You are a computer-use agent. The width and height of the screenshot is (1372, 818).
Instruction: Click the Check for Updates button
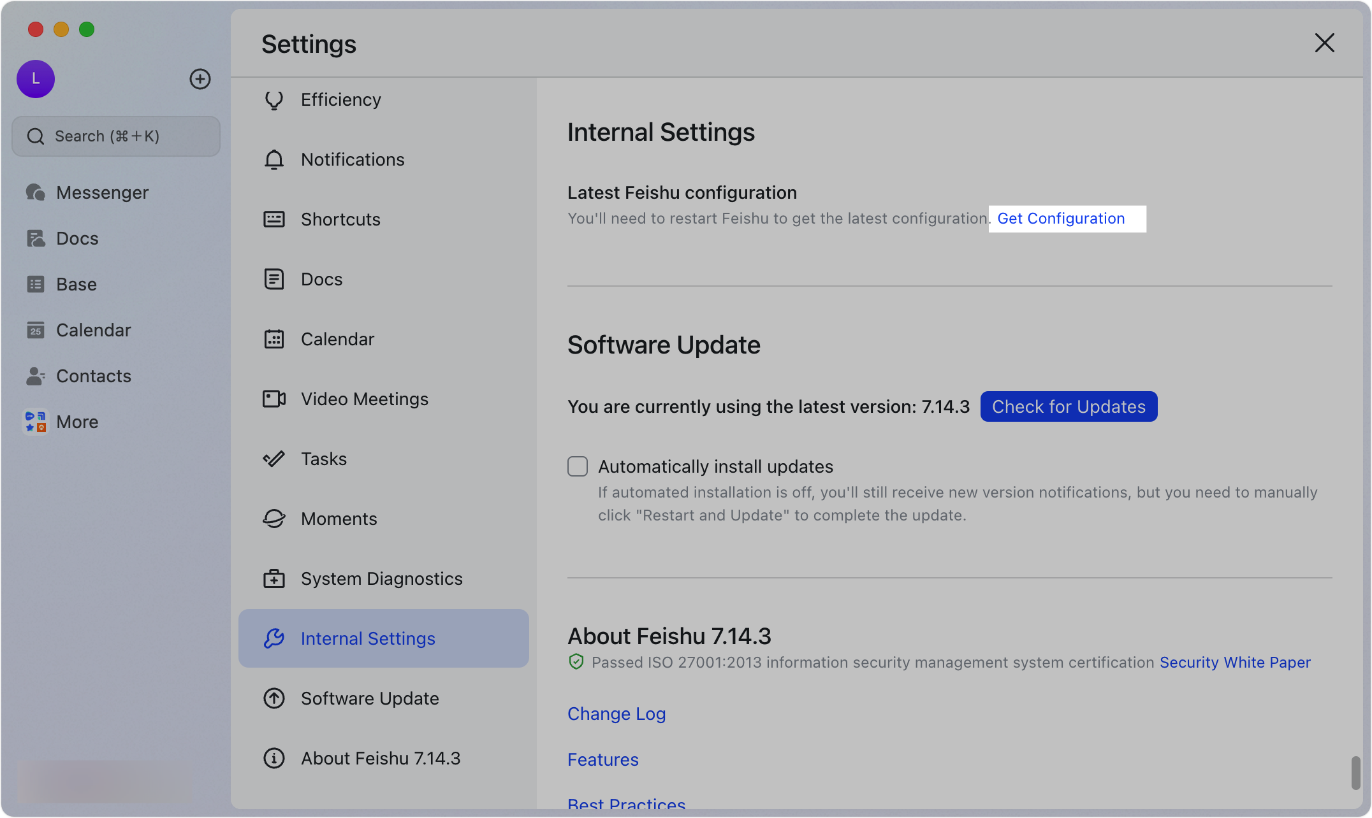click(x=1069, y=406)
